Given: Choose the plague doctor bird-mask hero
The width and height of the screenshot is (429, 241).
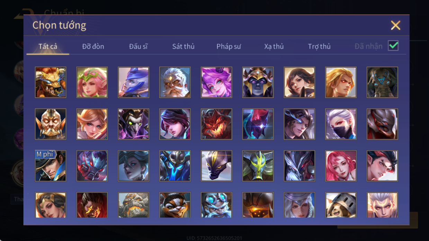Looking at the screenshot, I should coord(133,124).
